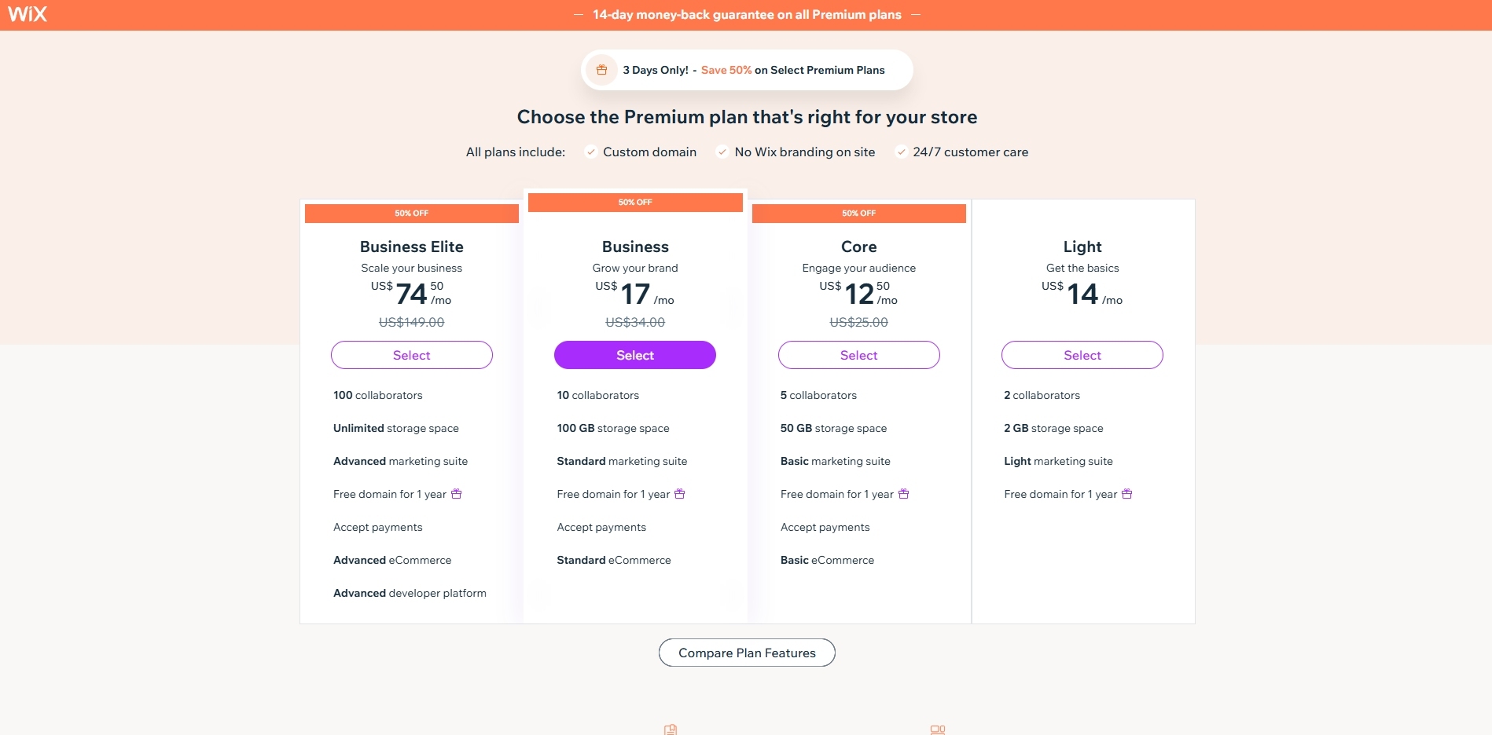1492x735 pixels.
Task: Click the Save 50% promo link
Action: (726, 70)
